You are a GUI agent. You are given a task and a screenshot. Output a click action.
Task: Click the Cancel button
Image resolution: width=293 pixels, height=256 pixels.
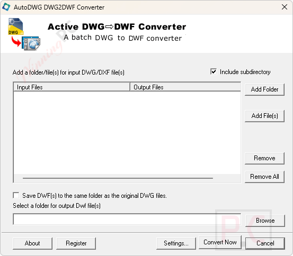(x=265, y=243)
